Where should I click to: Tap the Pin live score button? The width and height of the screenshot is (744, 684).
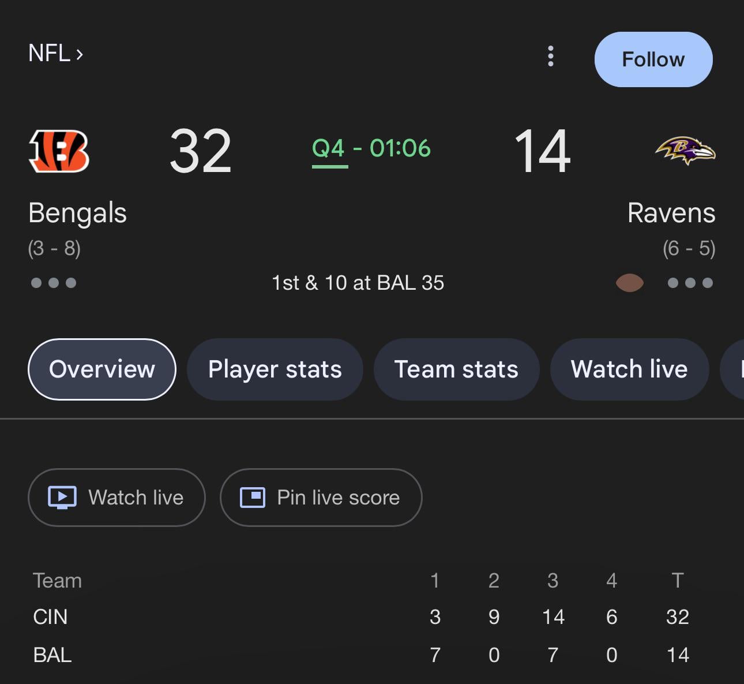click(x=321, y=498)
